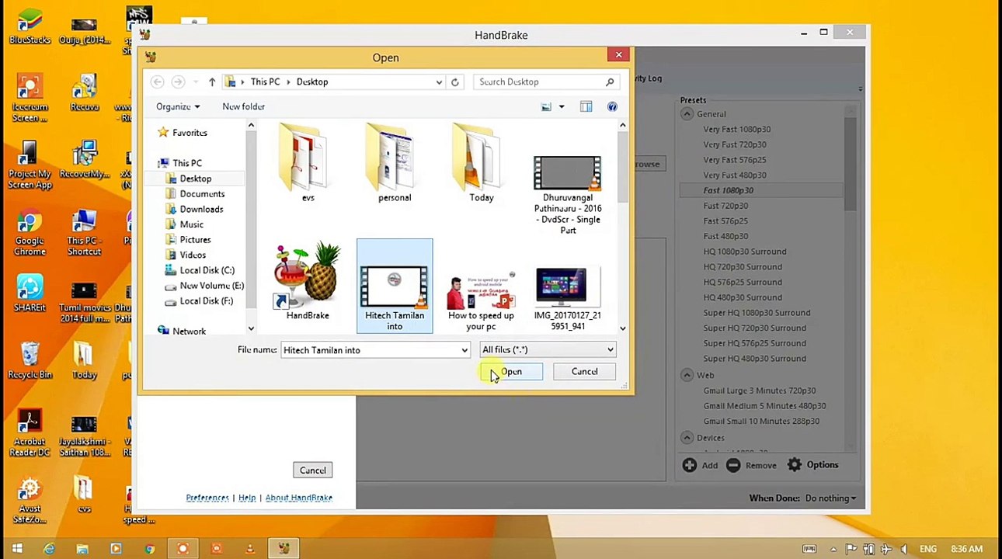
Task: Change the file view layout icon
Action: point(546,106)
